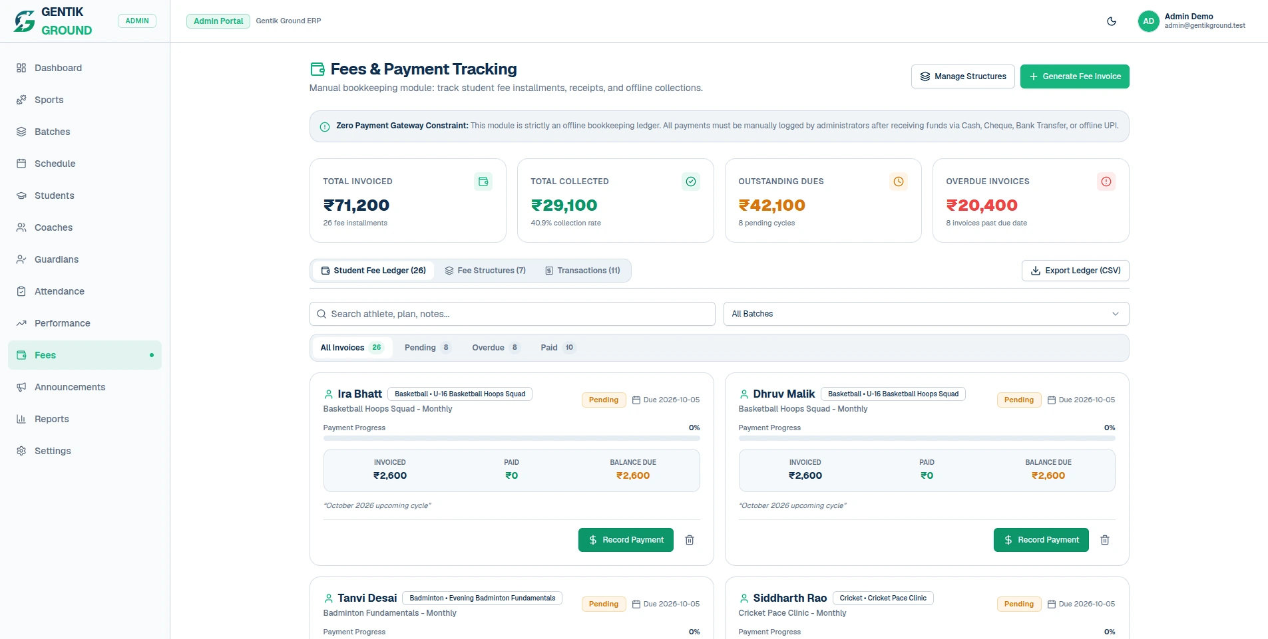Viewport: 1268px width, 639px height.
Task: Click the Siddharth Rao student name
Action: click(789, 598)
